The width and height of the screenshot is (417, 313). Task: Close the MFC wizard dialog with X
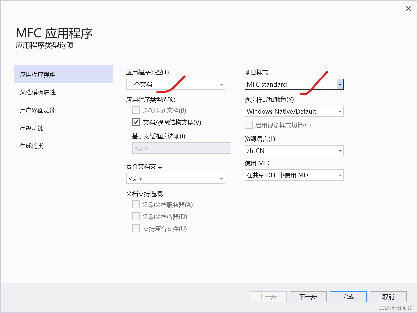(409, 9)
